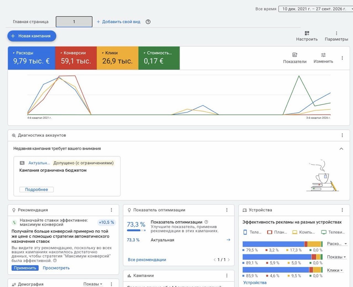
Task: Click the Клики device distribution bar
Action: coord(283,270)
